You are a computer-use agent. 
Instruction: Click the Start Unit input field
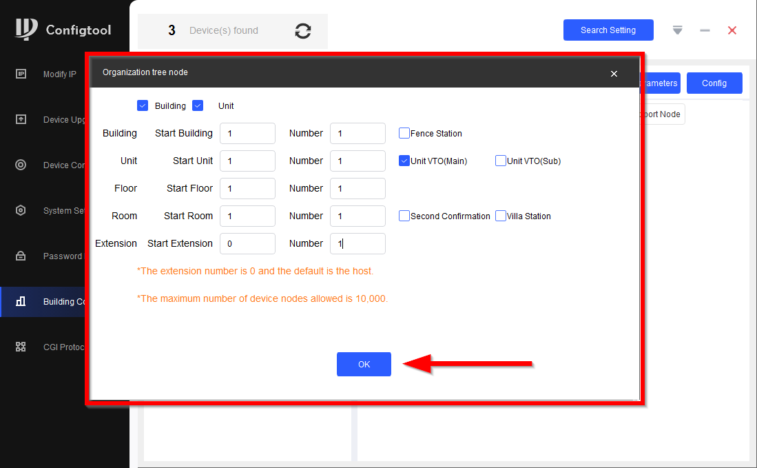pos(248,161)
